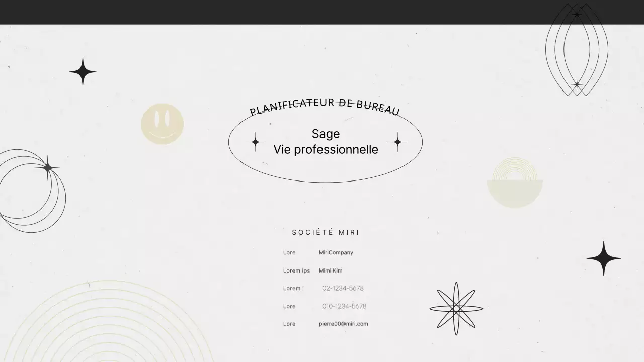Select the "Vie professionnelle" text line

326,150
